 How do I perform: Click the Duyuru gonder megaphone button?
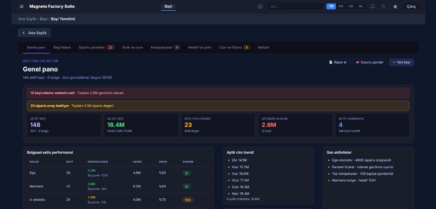(x=369, y=62)
